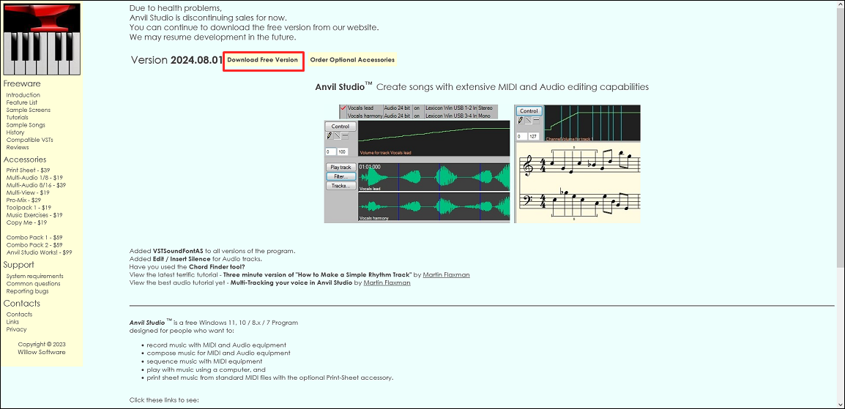Click the Version 2024.08.01 text

click(x=176, y=60)
